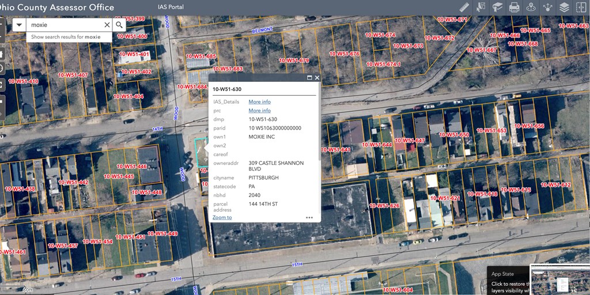Screen dimensions: 590x295
Task: Open the Swipe compare tool
Action: [x=580, y=7]
